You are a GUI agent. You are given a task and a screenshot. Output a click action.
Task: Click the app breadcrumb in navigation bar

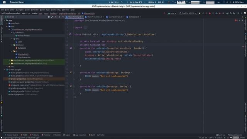(24, 14)
